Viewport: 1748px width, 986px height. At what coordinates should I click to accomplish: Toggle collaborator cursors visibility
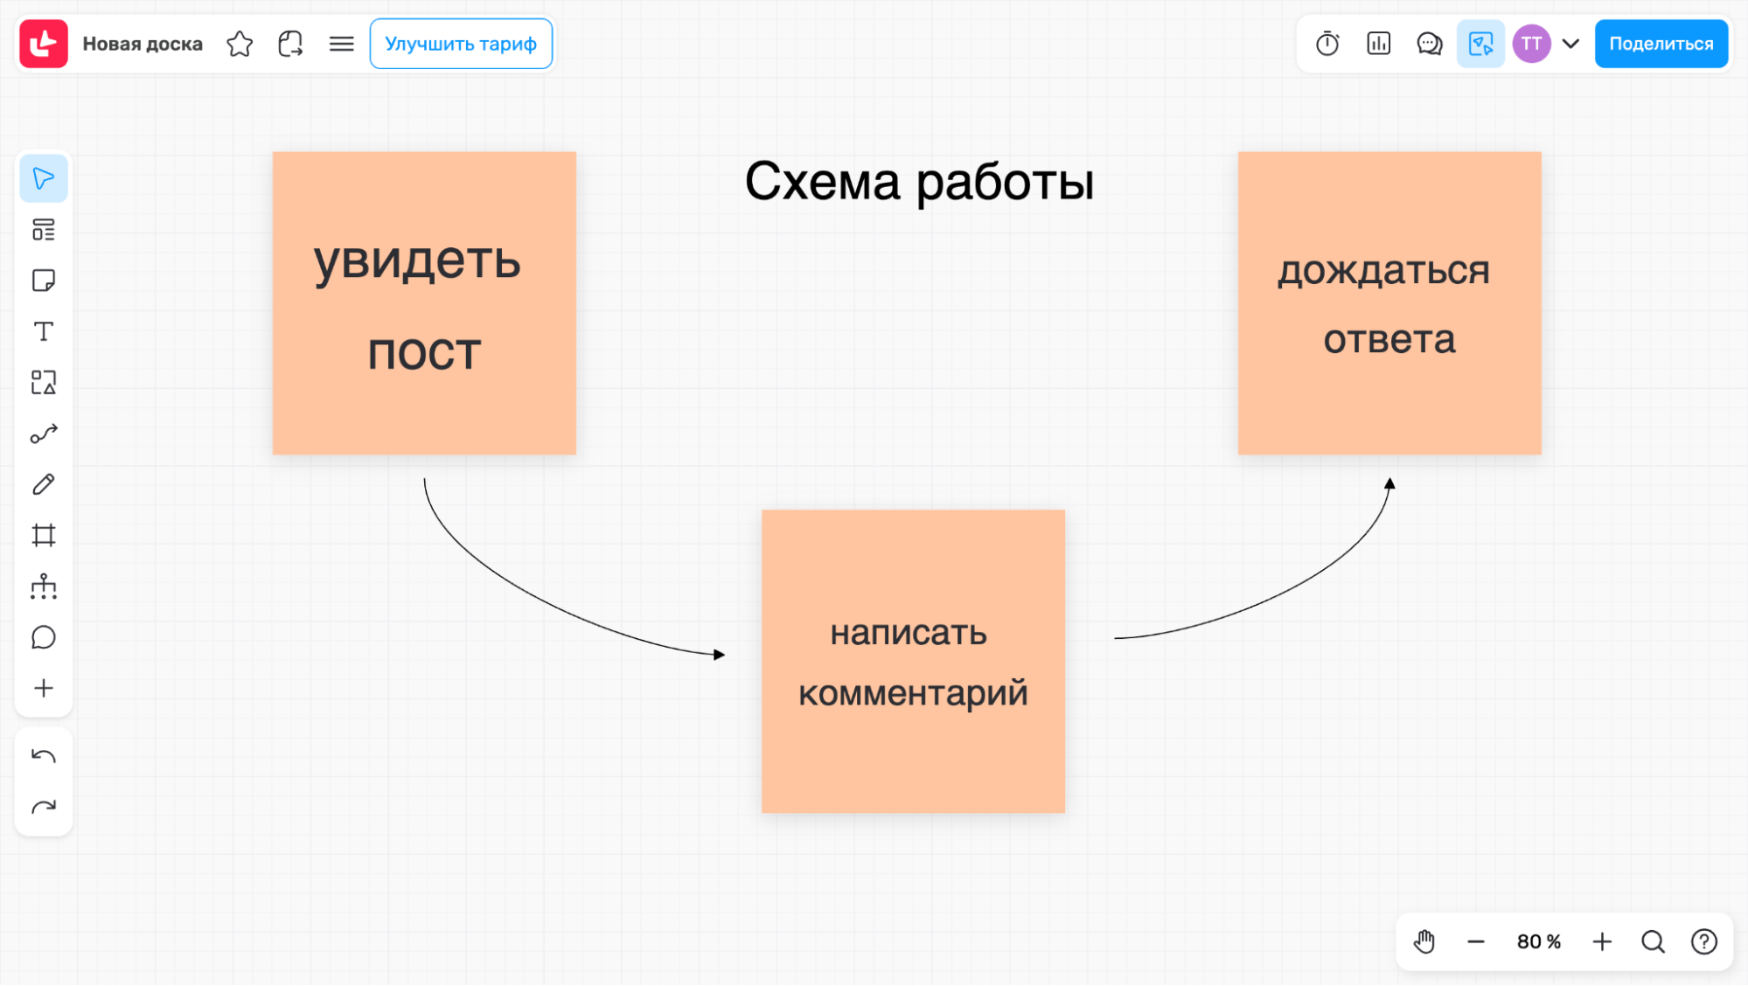click(x=1480, y=44)
